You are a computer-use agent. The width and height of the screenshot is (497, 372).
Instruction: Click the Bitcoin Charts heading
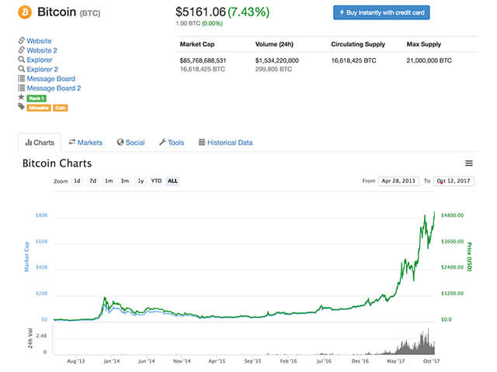pyautogui.click(x=57, y=164)
